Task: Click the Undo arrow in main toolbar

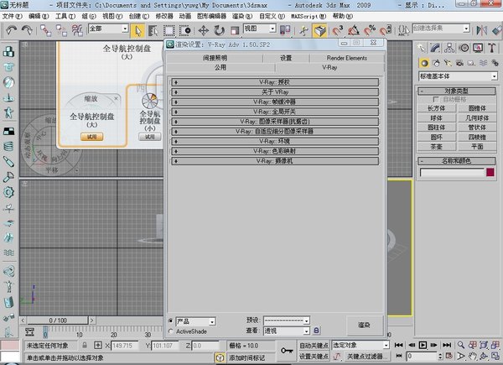Action: (x=12, y=30)
